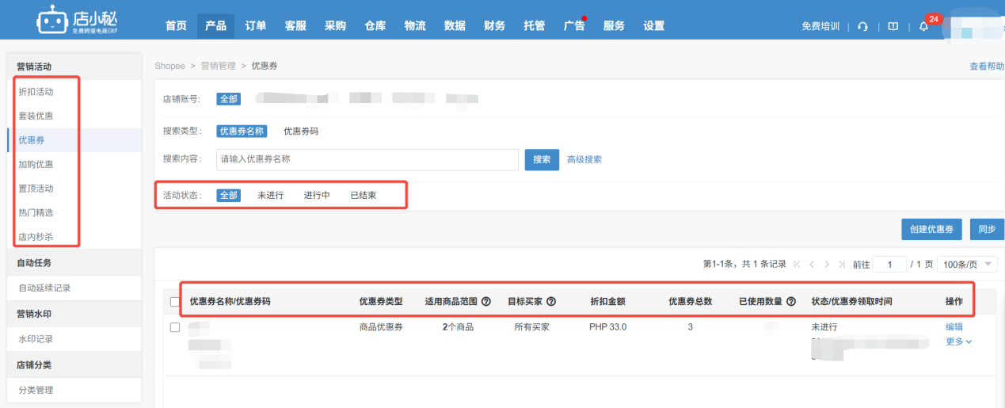Click the 所有买家 target buyer cell
Image resolution: width=1005 pixels, height=408 pixels.
531,327
